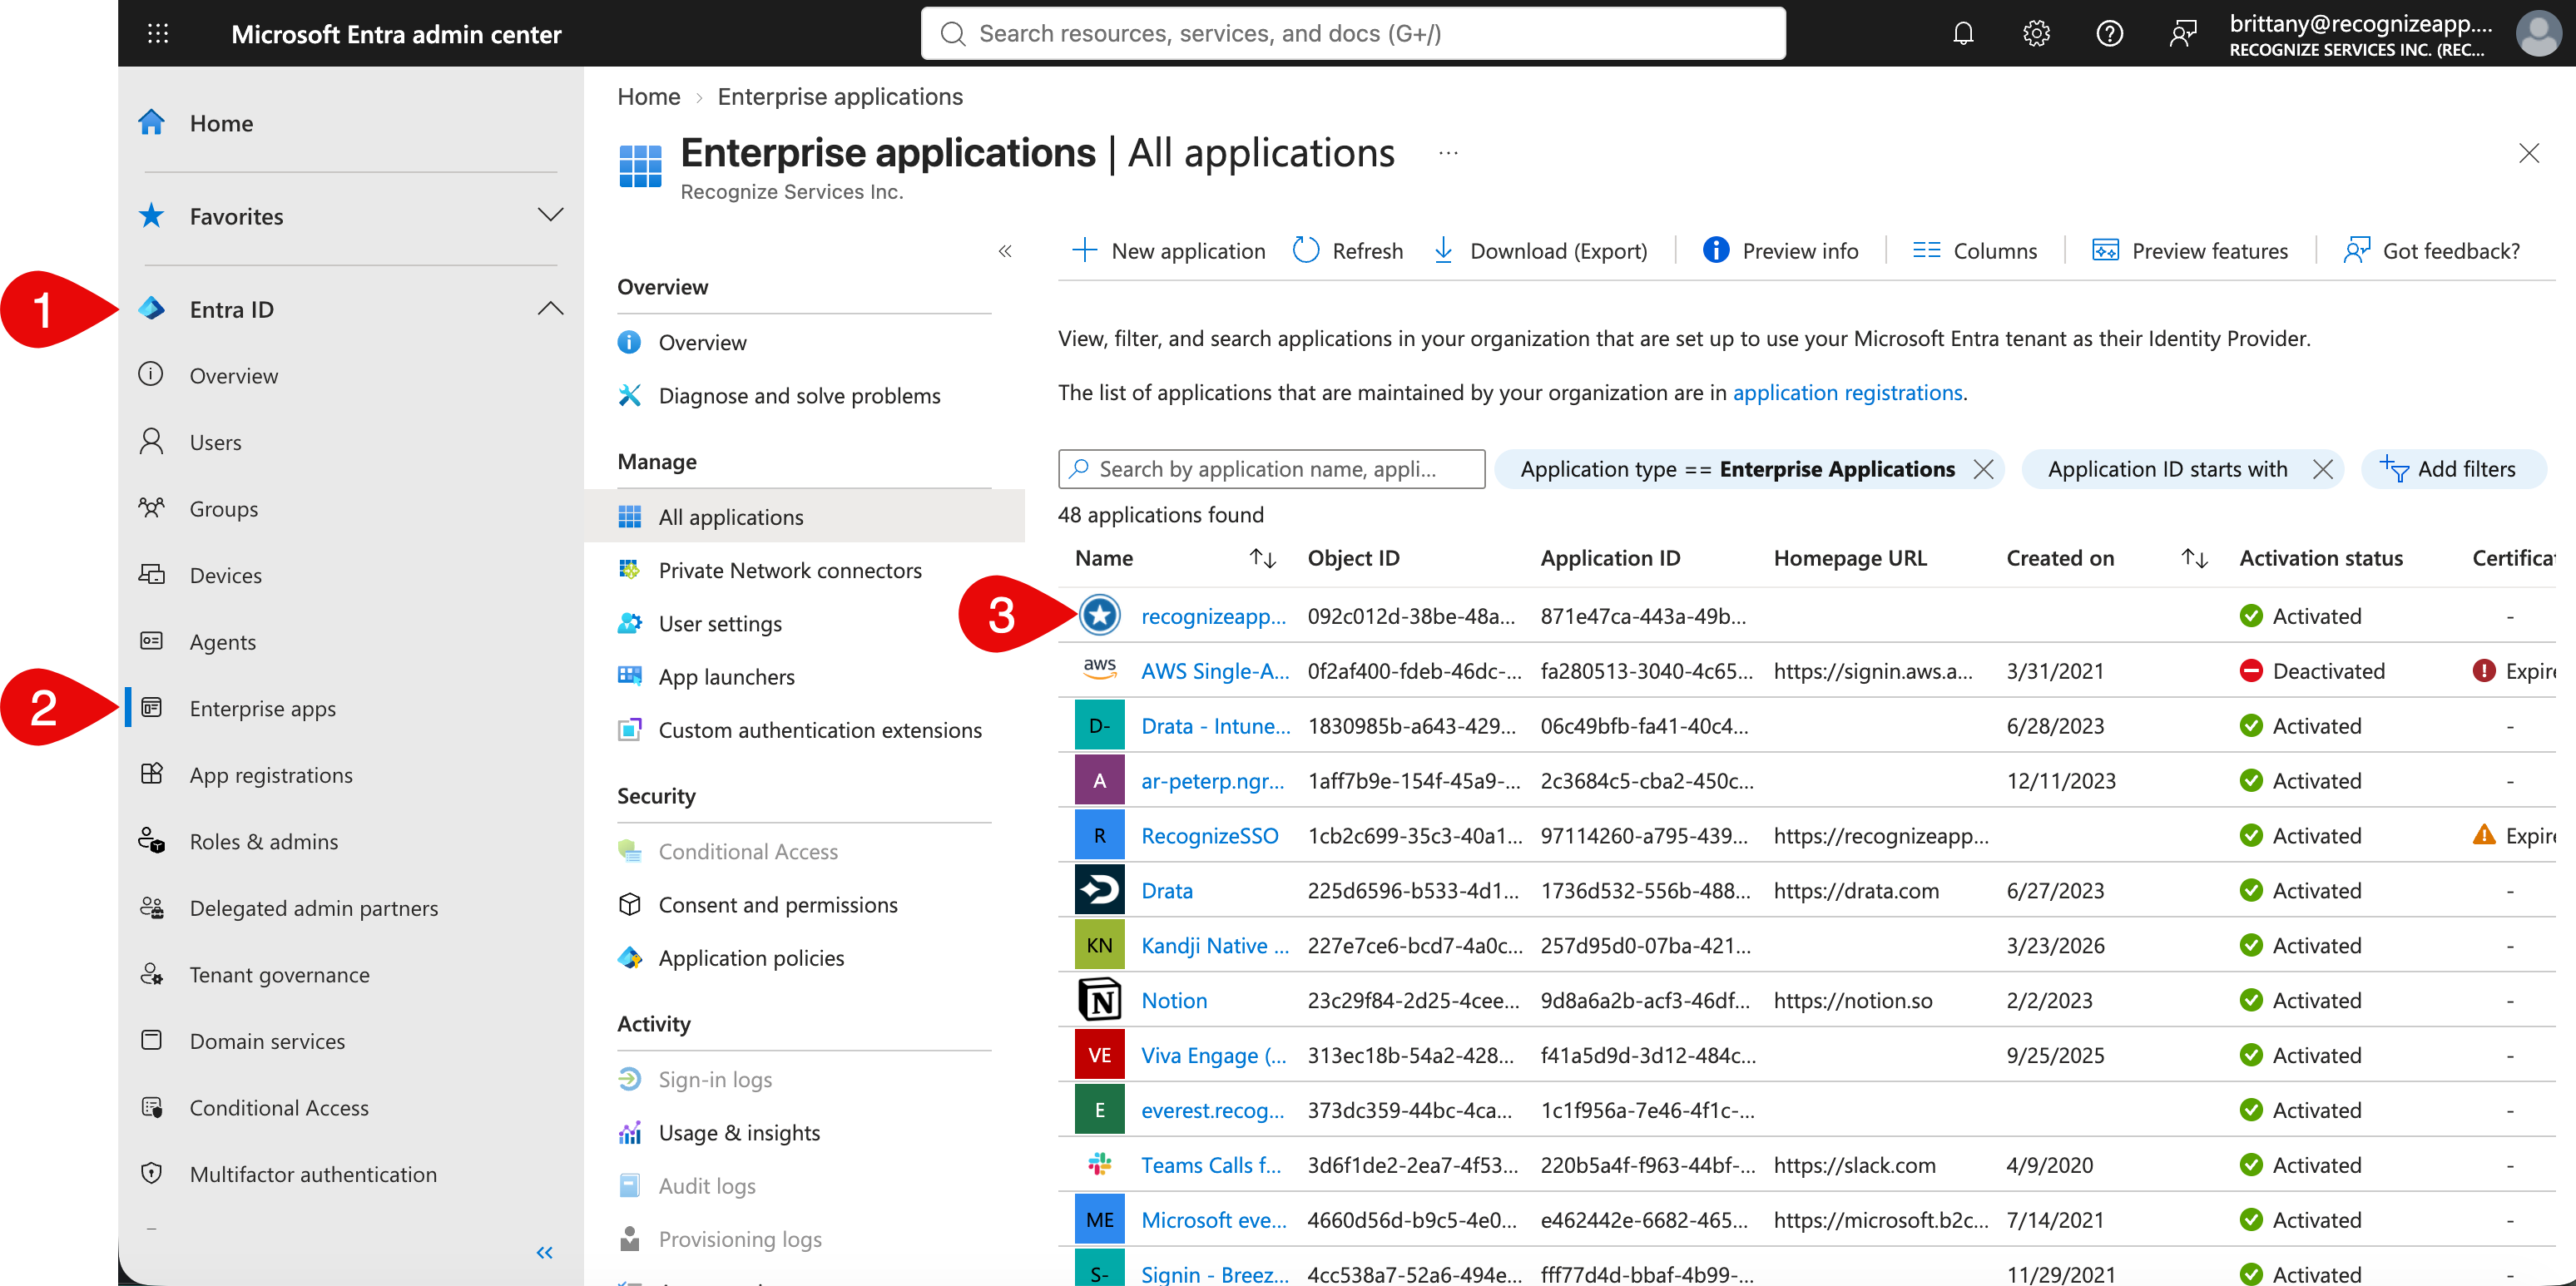Sort by Name column arrows
Screen dimensions: 2576x1286
(x=1262, y=558)
